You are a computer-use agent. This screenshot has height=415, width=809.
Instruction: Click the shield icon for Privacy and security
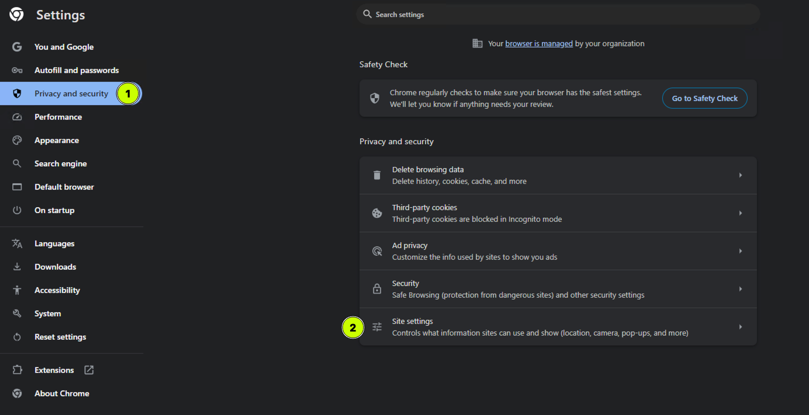[x=17, y=93]
